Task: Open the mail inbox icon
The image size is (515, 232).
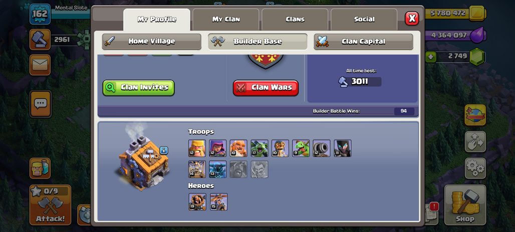Action: (40, 65)
